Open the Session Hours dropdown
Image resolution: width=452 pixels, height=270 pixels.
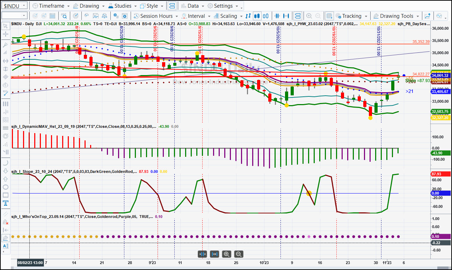click(156, 16)
